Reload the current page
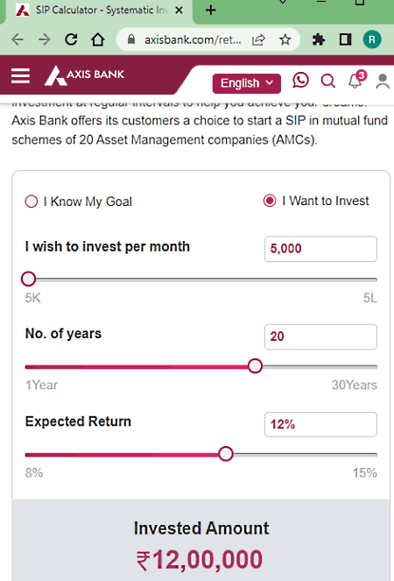394x581 pixels. (x=71, y=39)
